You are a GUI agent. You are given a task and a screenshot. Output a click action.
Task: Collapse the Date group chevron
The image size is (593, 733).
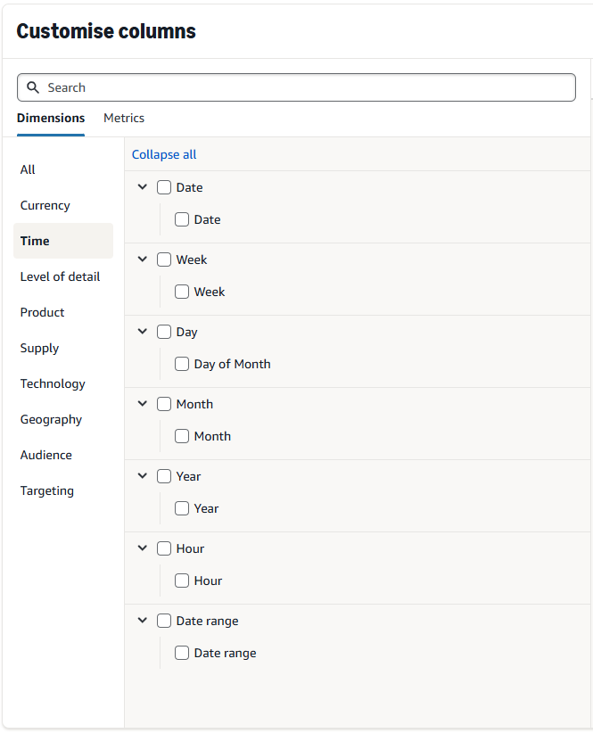(x=143, y=187)
